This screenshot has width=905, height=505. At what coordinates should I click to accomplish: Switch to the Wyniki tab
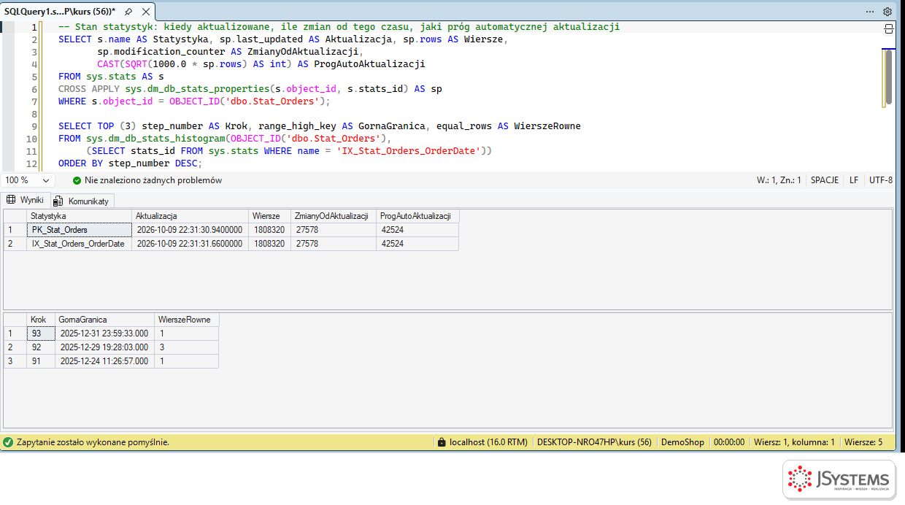(26, 200)
